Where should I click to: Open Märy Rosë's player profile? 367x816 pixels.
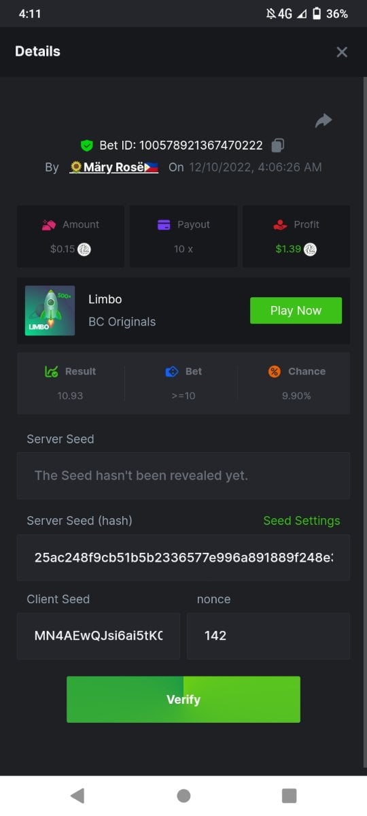coord(114,167)
